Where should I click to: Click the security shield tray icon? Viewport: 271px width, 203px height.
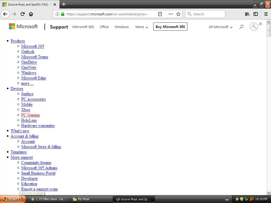click(x=242, y=199)
